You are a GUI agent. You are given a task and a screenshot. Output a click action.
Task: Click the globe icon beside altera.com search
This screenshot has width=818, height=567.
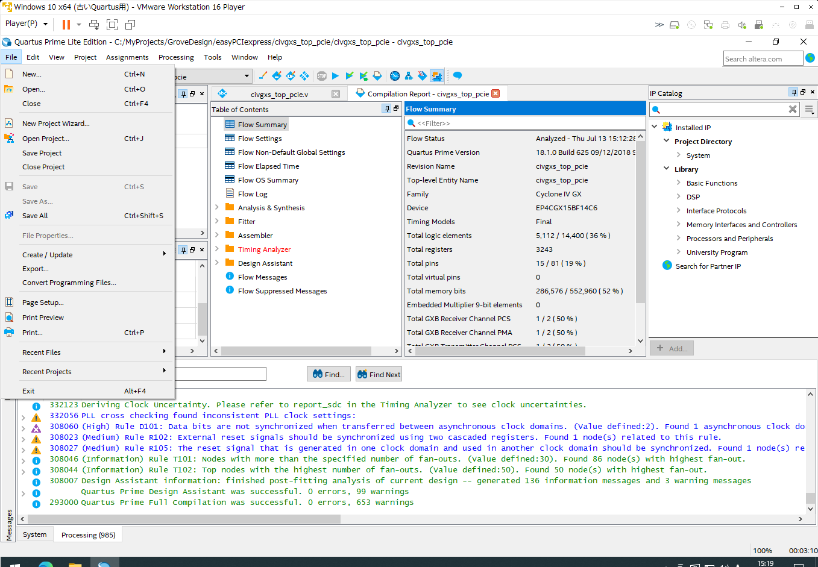tap(810, 58)
